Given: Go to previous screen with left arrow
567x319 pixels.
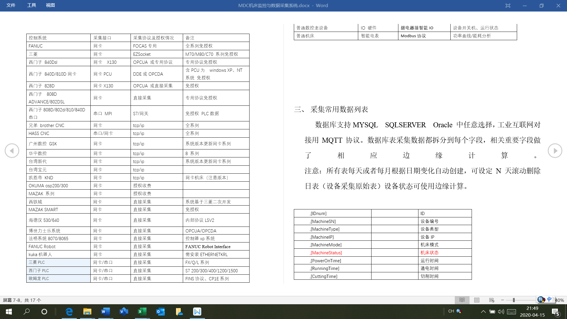Looking at the screenshot, I should tap(12, 151).
